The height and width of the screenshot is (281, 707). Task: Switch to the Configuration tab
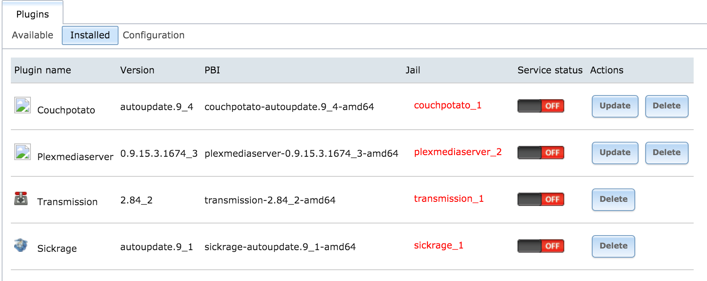coord(154,35)
